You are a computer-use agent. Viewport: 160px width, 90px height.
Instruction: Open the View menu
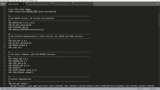[x=15, y=1]
